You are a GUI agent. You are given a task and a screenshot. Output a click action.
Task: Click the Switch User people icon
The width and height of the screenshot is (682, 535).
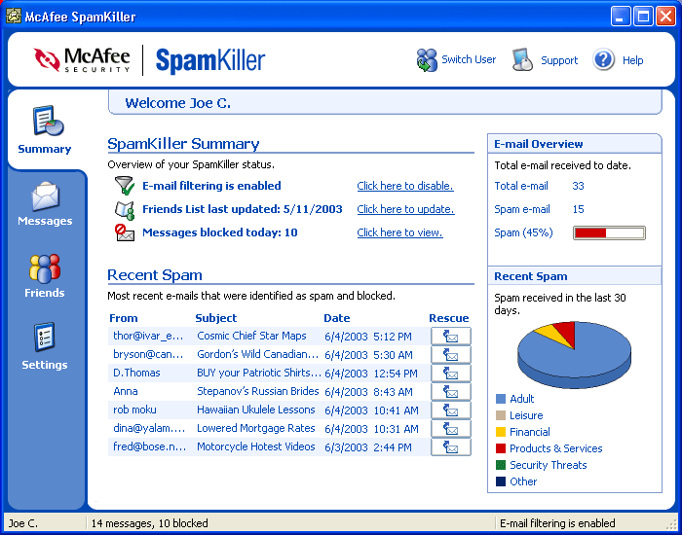pos(427,60)
